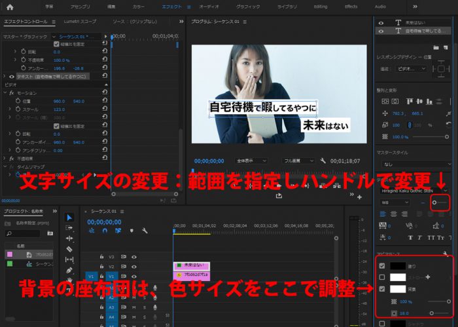Click Export Frame icon in Program Monitor
This screenshot has height=327, width=458.
tap(279, 196)
